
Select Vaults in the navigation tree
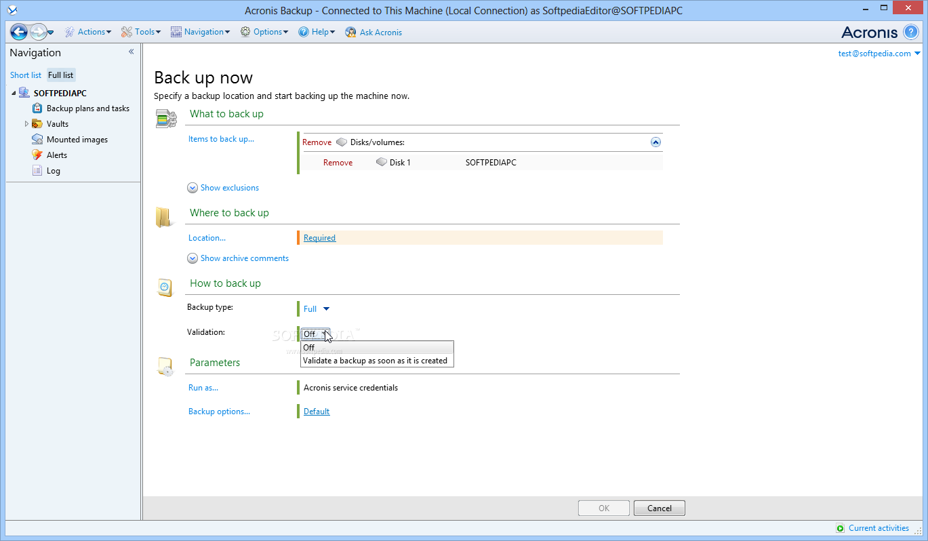tap(58, 124)
